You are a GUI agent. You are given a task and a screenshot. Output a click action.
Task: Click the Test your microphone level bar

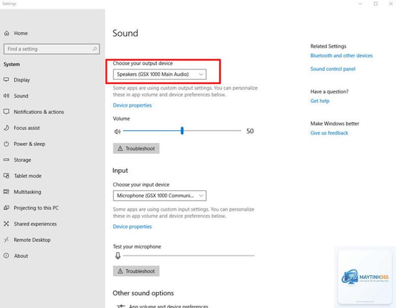click(x=189, y=256)
